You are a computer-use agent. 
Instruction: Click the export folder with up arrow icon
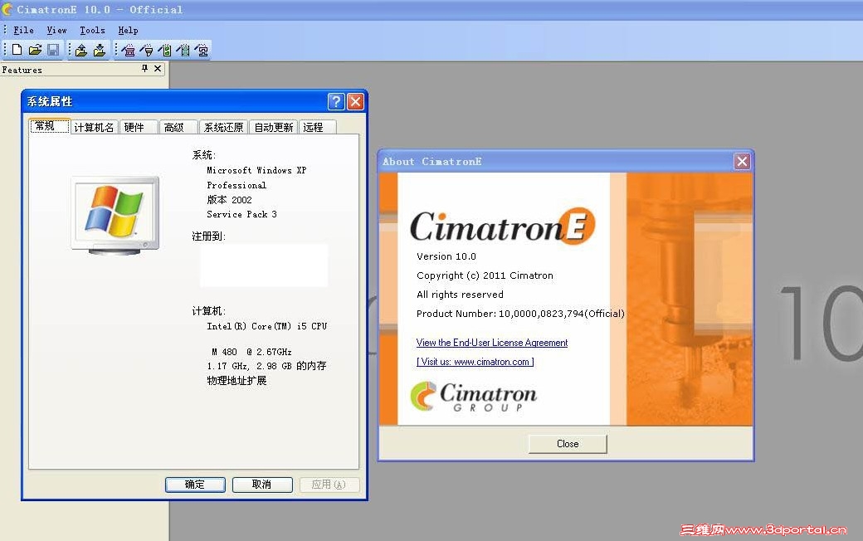click(81, 51)
